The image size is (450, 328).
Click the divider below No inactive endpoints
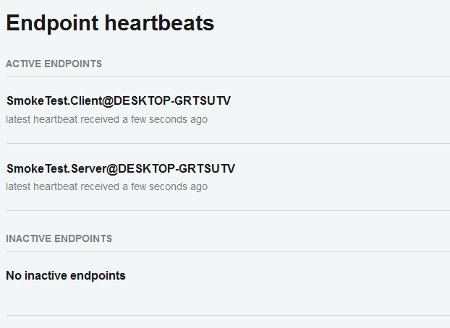point(228,316)
